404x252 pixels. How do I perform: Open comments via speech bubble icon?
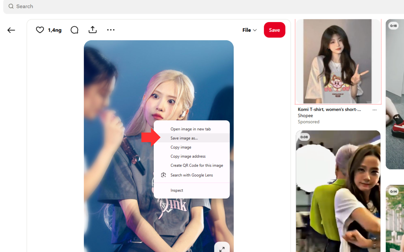click(x=74, y=30)
